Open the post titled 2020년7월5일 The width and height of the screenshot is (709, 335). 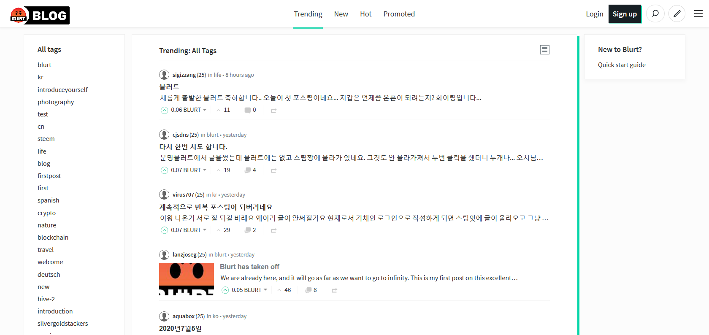[180, 328]
